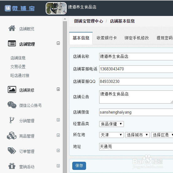Click the home icon beside 店铺概览
This screenshot has width=173, height=173.
point(12,28)
